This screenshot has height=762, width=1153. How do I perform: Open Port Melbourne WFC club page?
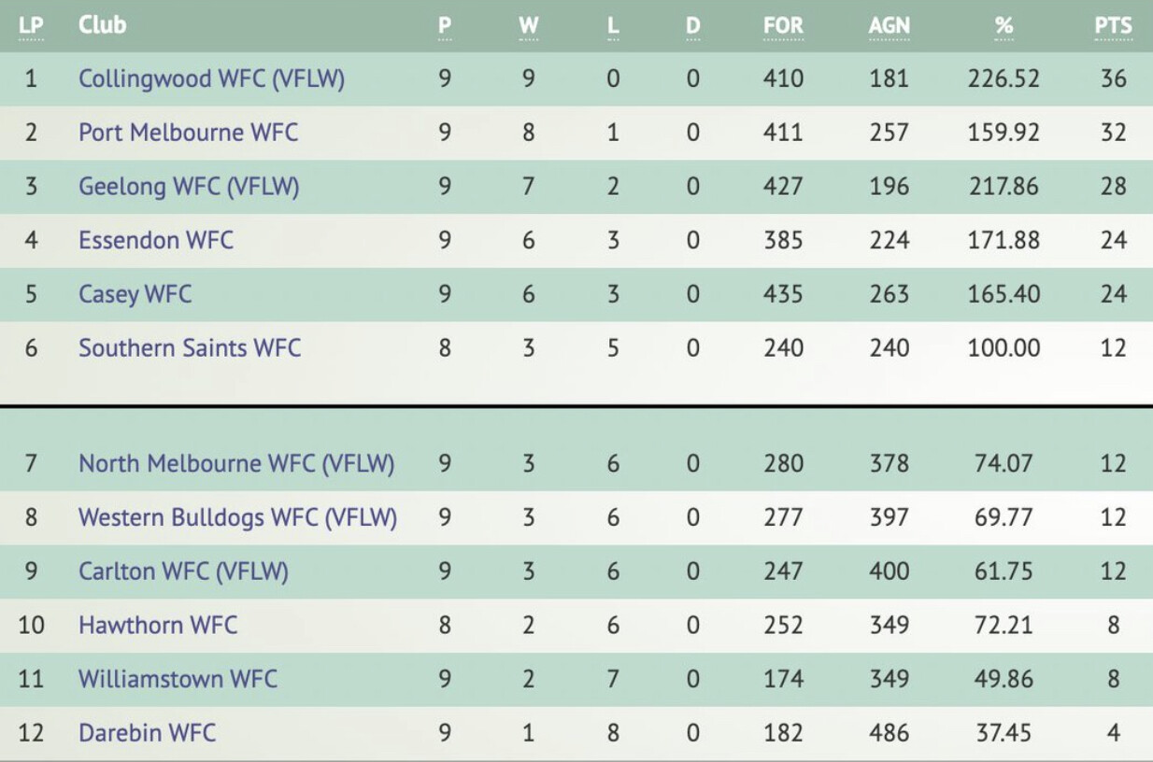pyautogui.click(x=188, y=133)
